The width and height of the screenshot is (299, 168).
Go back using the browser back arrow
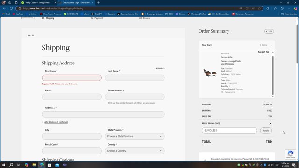pos(4,8)
